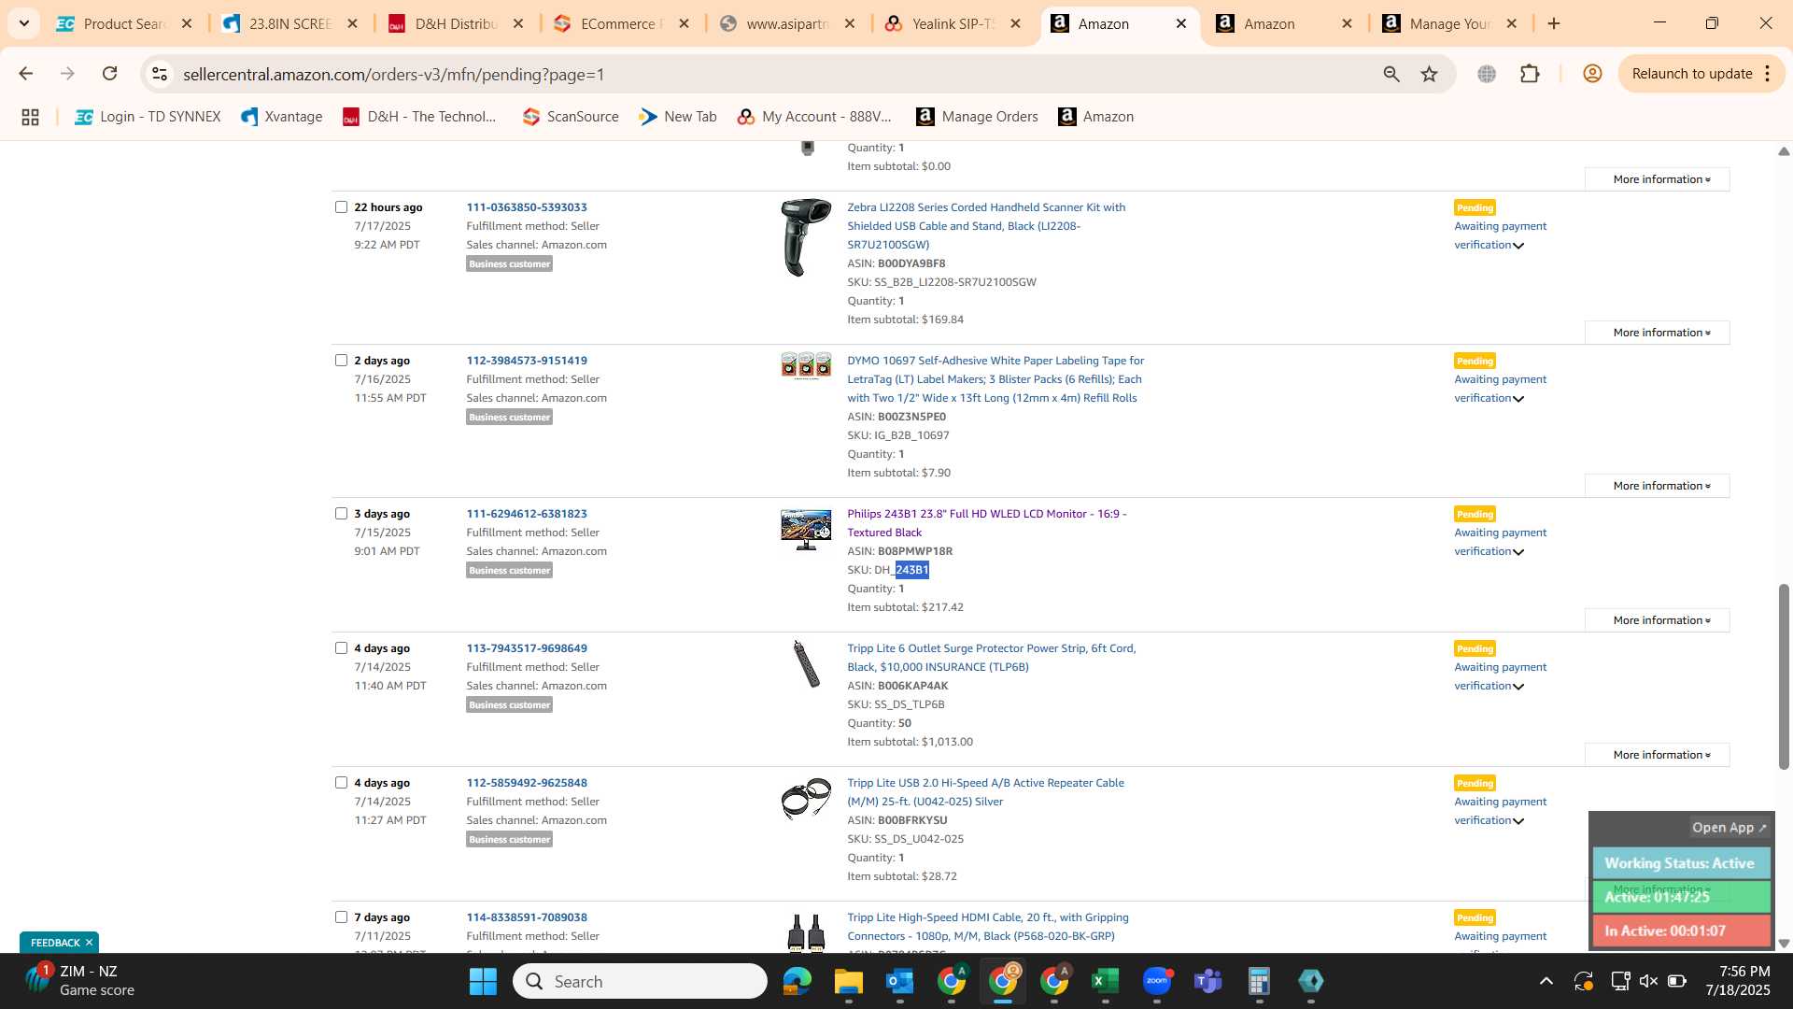Expand More information for Philips monitor order
Viewport: 1793px width, 1009px height.
tap(1657, 620)
